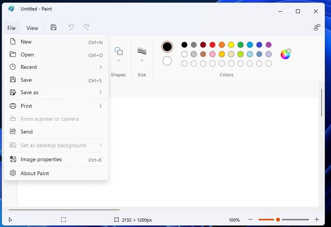
Task: Select the first empty custom color slot
Action: (x=184, y=63)
